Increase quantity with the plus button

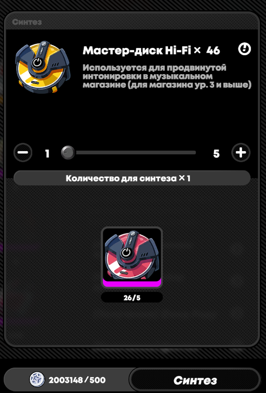241,152
